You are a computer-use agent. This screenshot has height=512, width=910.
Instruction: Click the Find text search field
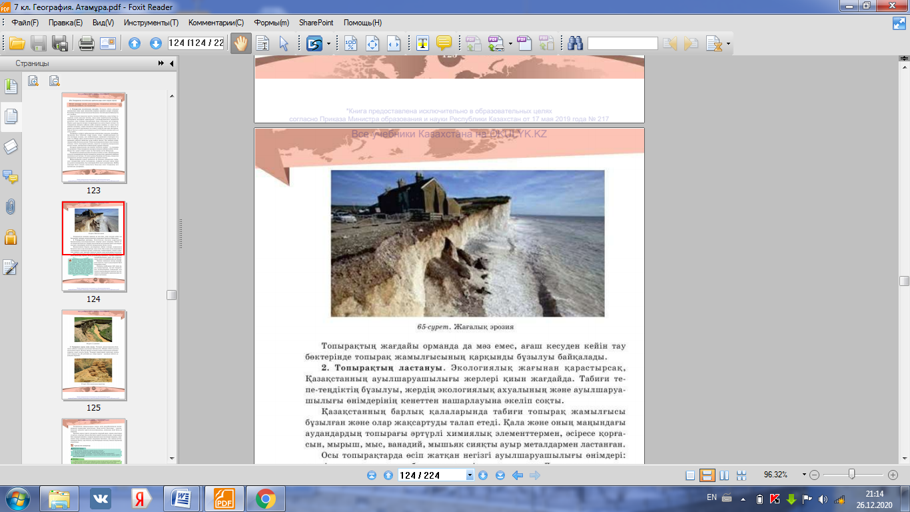point(623,44)
